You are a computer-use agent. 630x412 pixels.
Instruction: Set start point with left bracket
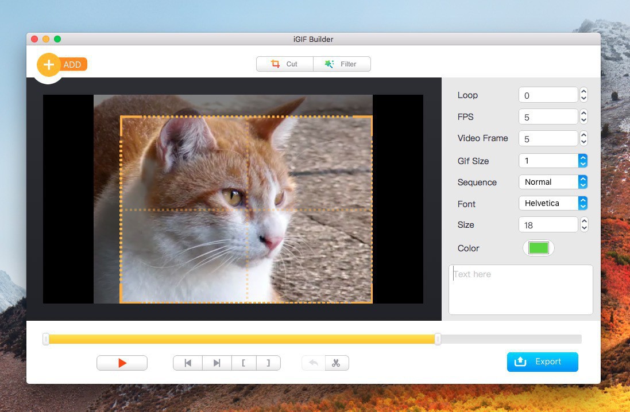click(x=244, y=363)
